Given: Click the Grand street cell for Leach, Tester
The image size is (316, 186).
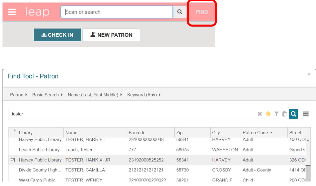Looking at the screenshot, I should coord(297,150).
